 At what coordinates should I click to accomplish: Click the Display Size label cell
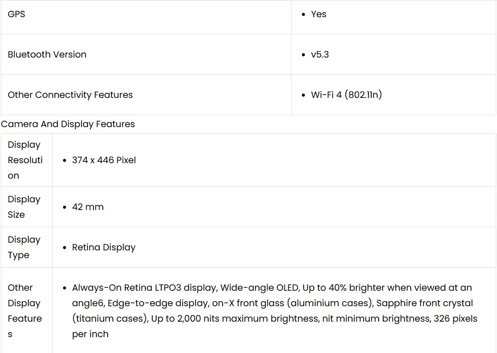(x=24, y=207)
